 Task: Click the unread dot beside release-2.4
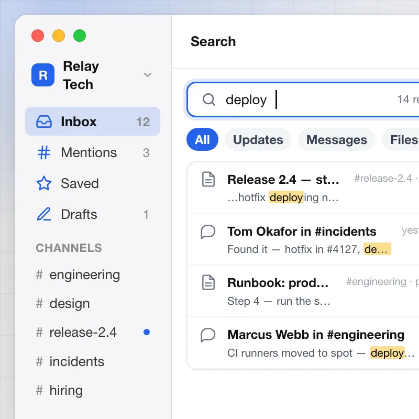pos(147,332)
